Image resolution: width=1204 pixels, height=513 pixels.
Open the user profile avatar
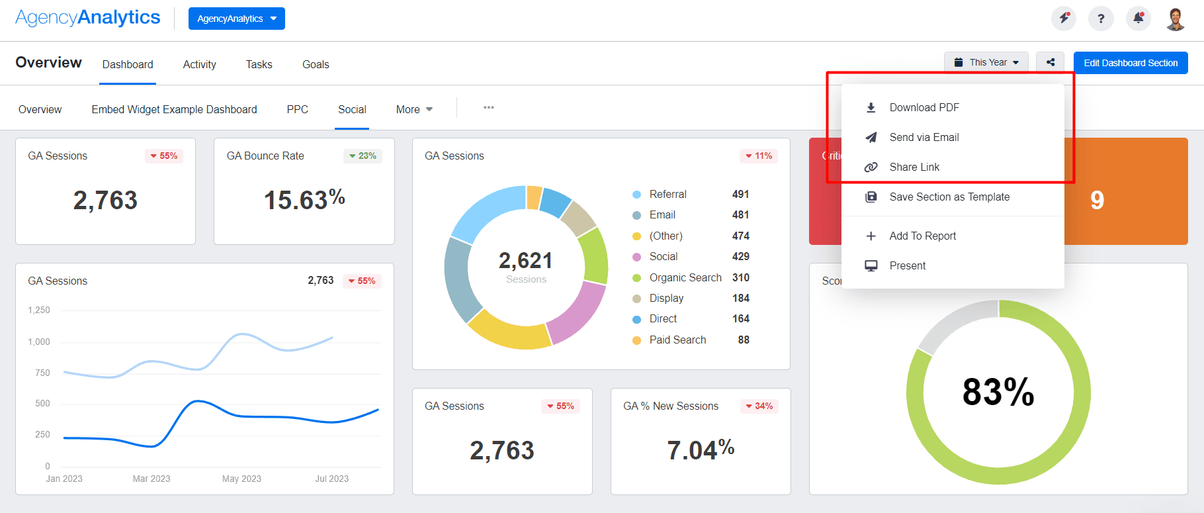tap(1176, 19)
